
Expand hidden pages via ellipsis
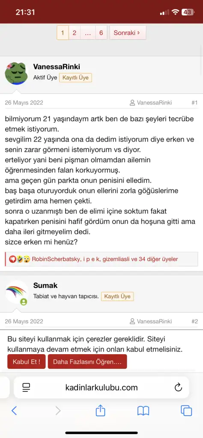coord(88,33)
